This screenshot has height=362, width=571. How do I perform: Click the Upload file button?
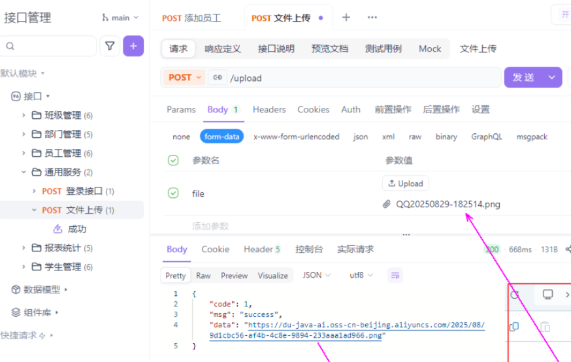[x=406, y=184]
